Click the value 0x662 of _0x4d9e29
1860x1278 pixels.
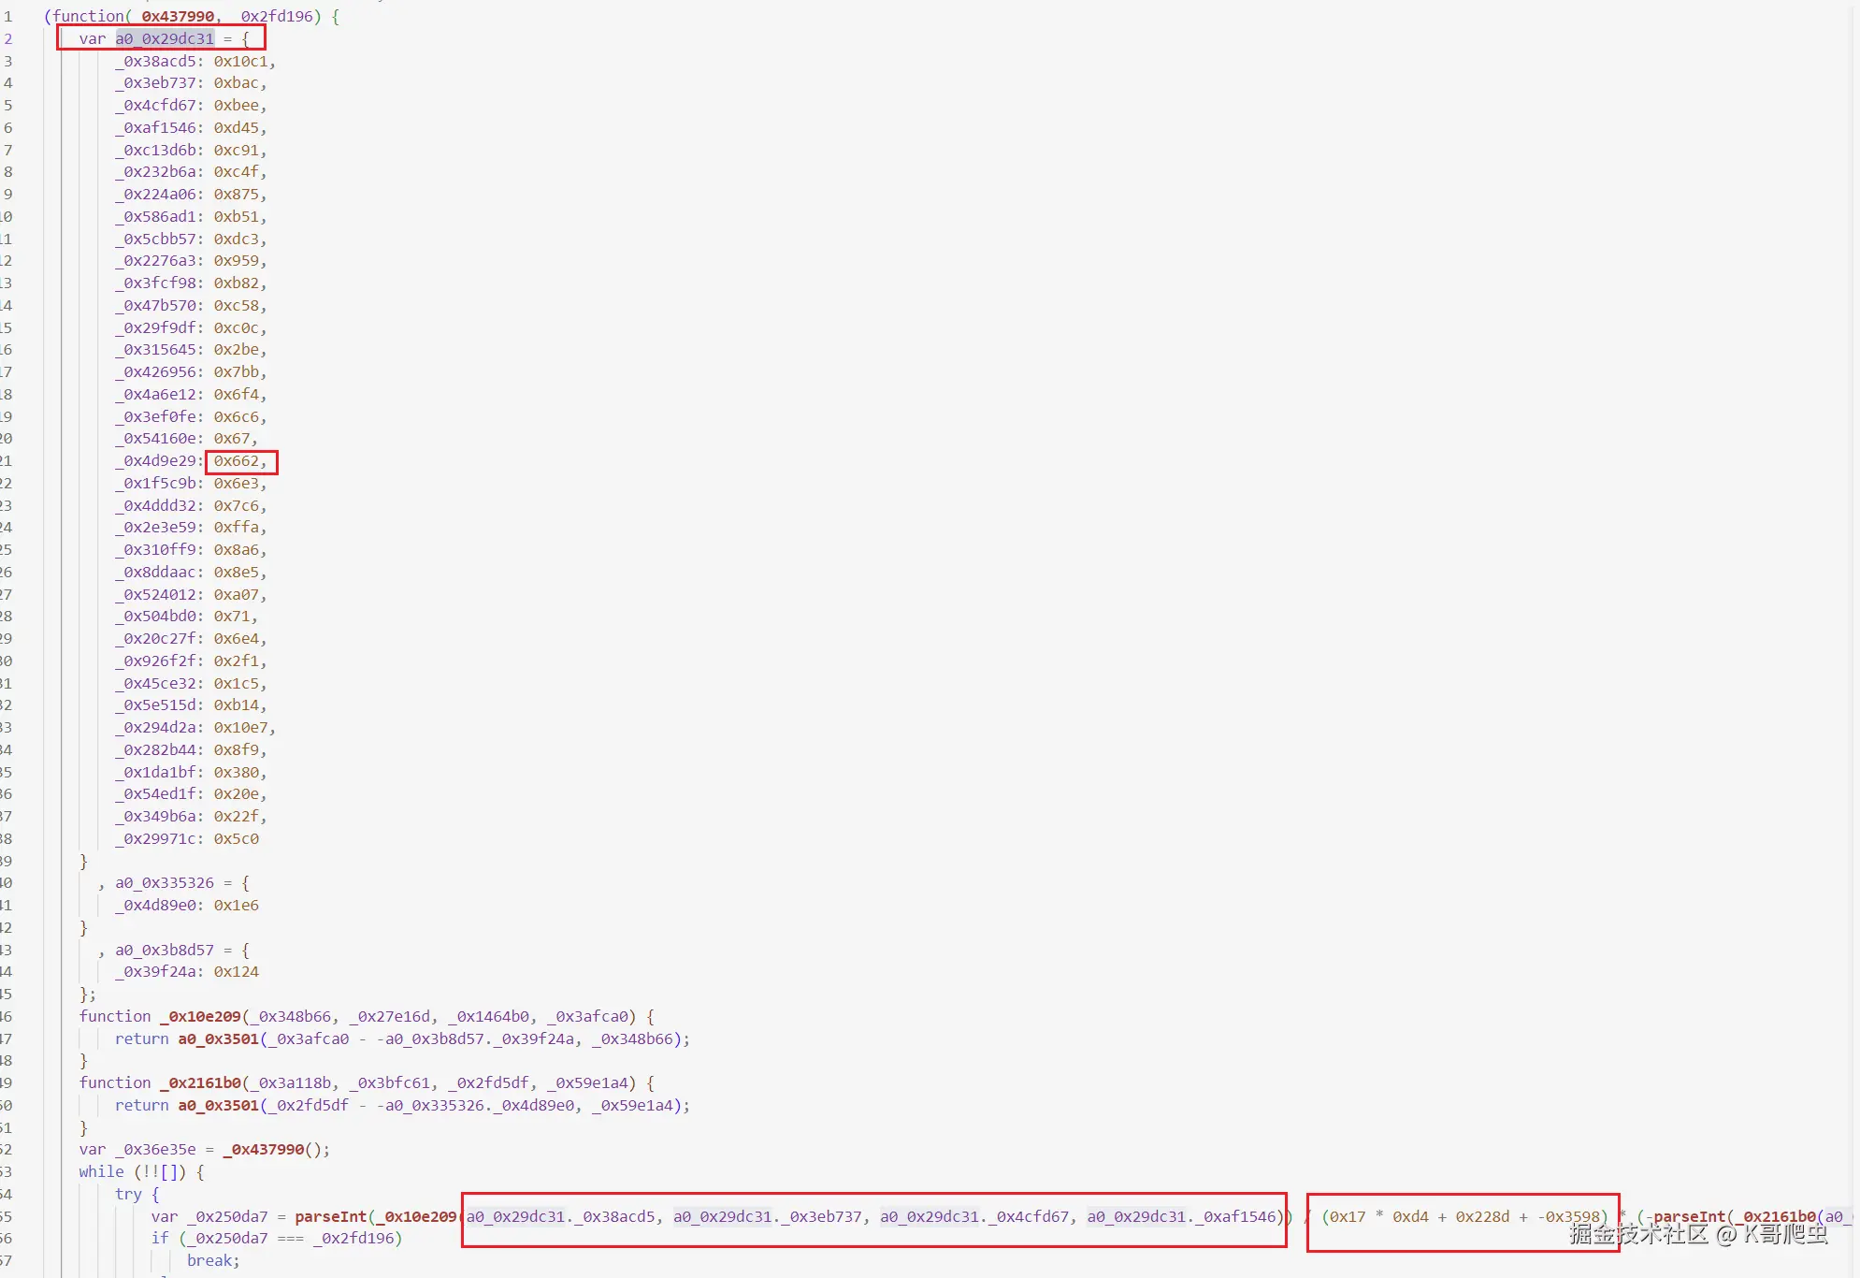[237, 461]
